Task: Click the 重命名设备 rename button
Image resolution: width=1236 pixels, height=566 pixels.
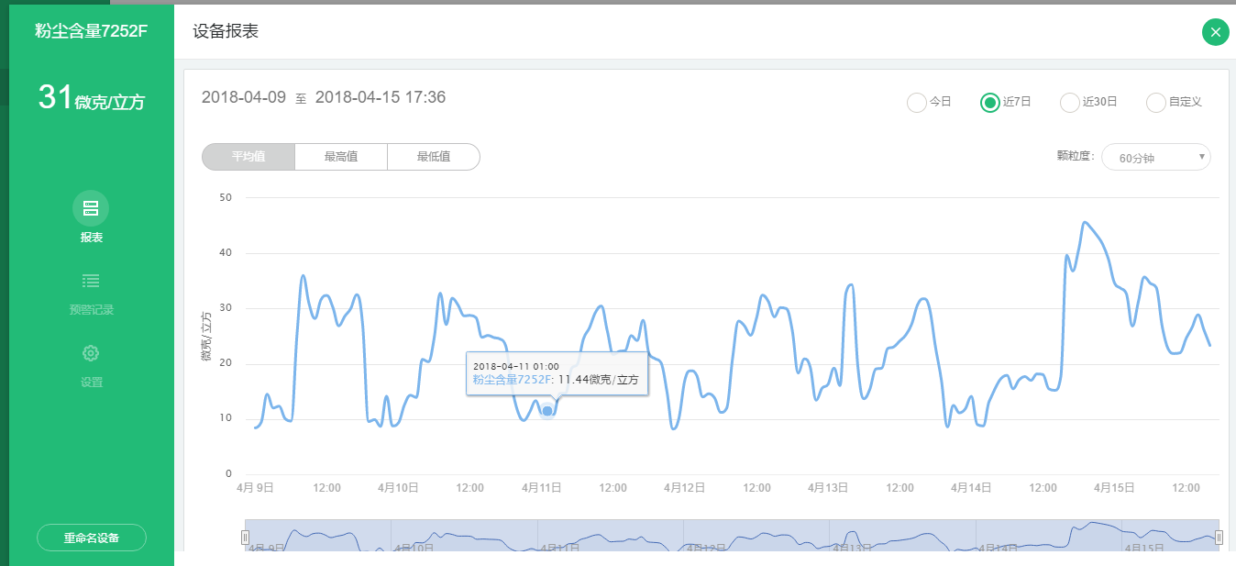Action: pyautogui.click(x=92, y=538)
